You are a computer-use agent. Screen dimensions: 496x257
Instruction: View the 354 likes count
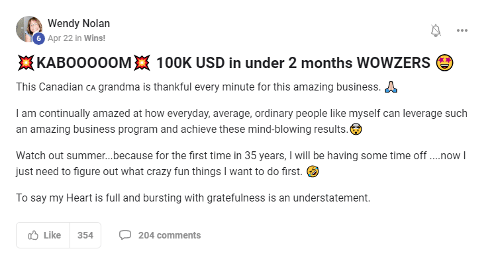[85, 235]
